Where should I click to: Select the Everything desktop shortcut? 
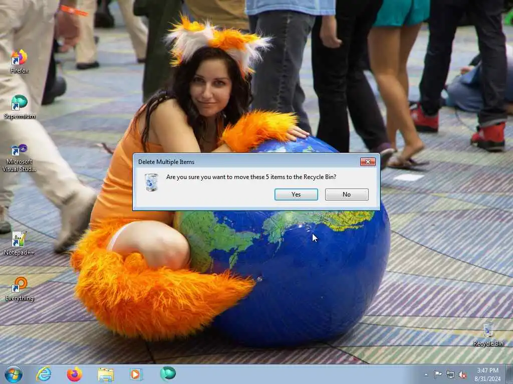pos(20,289)
